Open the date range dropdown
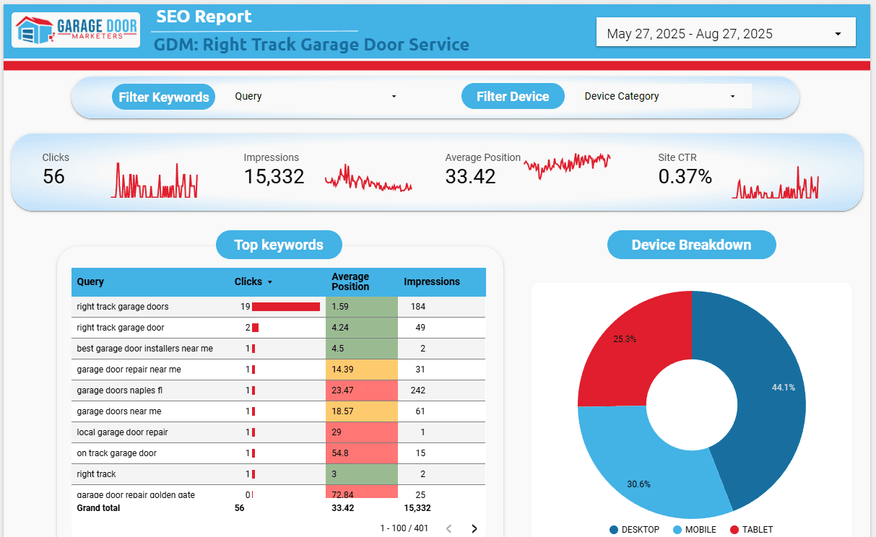876x537 pixels. click(726, 33)
